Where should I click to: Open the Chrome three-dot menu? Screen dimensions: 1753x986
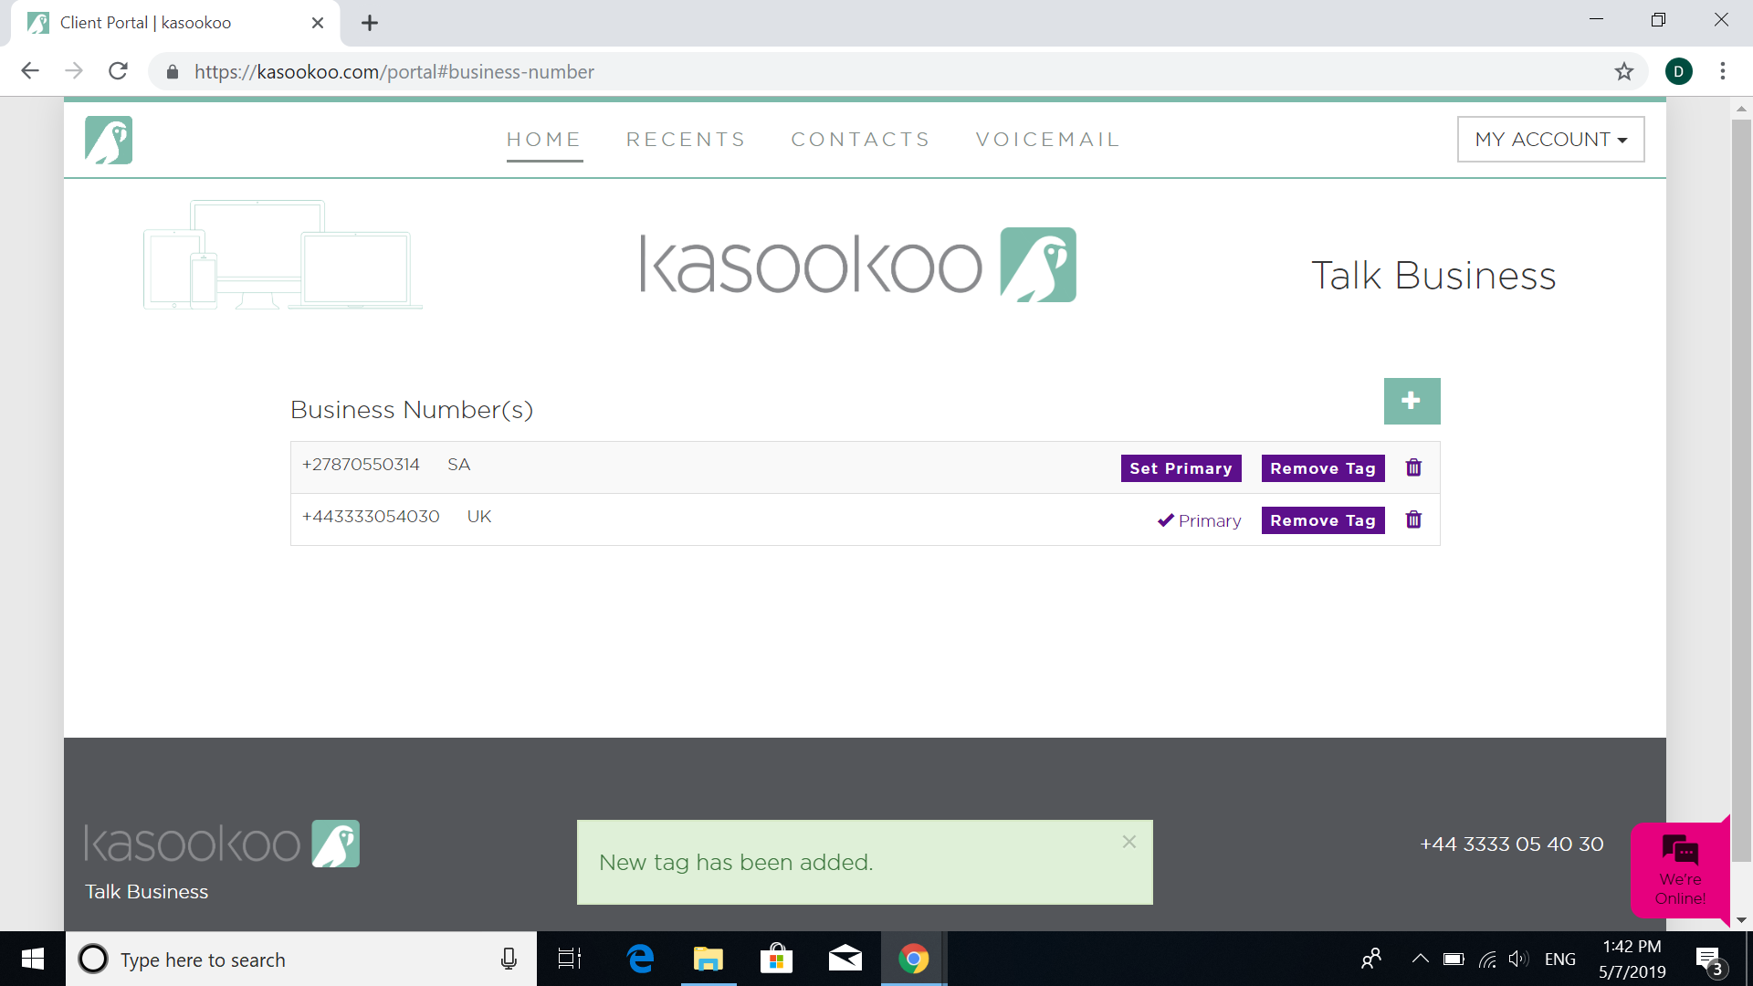[1722, 71]
